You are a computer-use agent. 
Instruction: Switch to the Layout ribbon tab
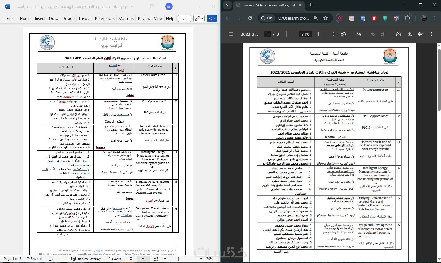[85, 18]
